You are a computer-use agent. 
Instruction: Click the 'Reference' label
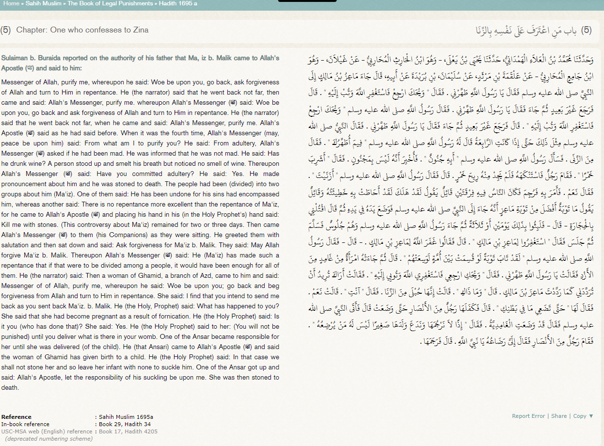click(16, 417)
